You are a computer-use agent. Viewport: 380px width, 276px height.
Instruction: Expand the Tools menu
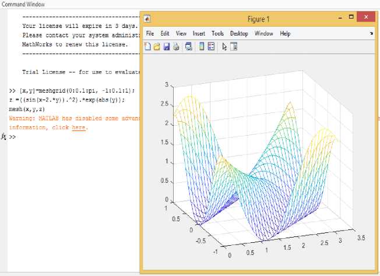pos(217,34)
